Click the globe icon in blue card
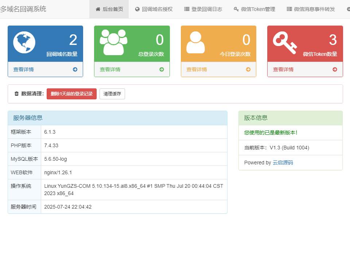This screenshot has height=263, width=350. (x=24, y=42)
